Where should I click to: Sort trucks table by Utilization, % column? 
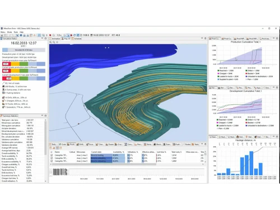133,152
